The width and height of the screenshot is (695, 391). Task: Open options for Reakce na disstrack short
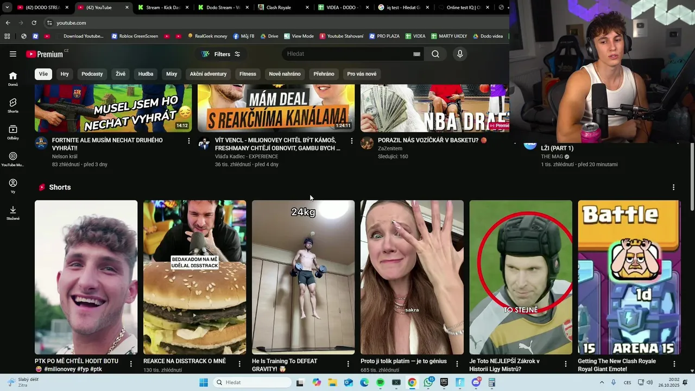point(239,364)
